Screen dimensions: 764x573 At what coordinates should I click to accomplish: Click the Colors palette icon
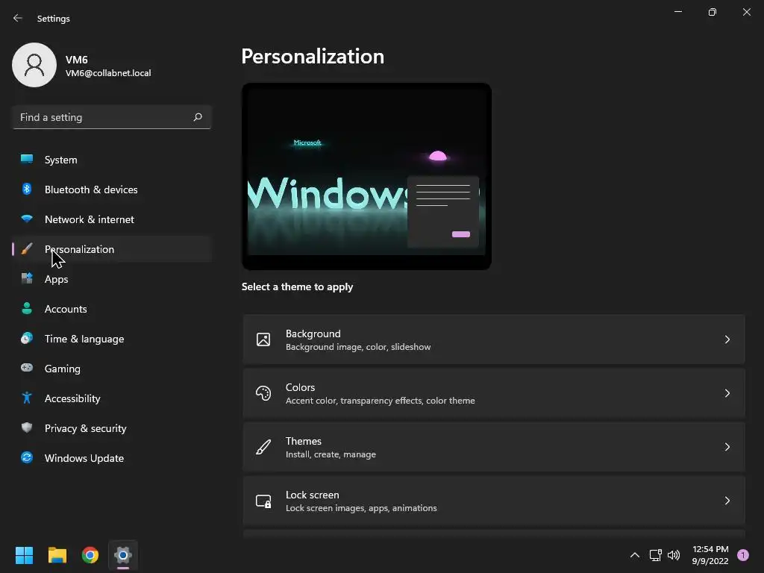click(263, 392)
